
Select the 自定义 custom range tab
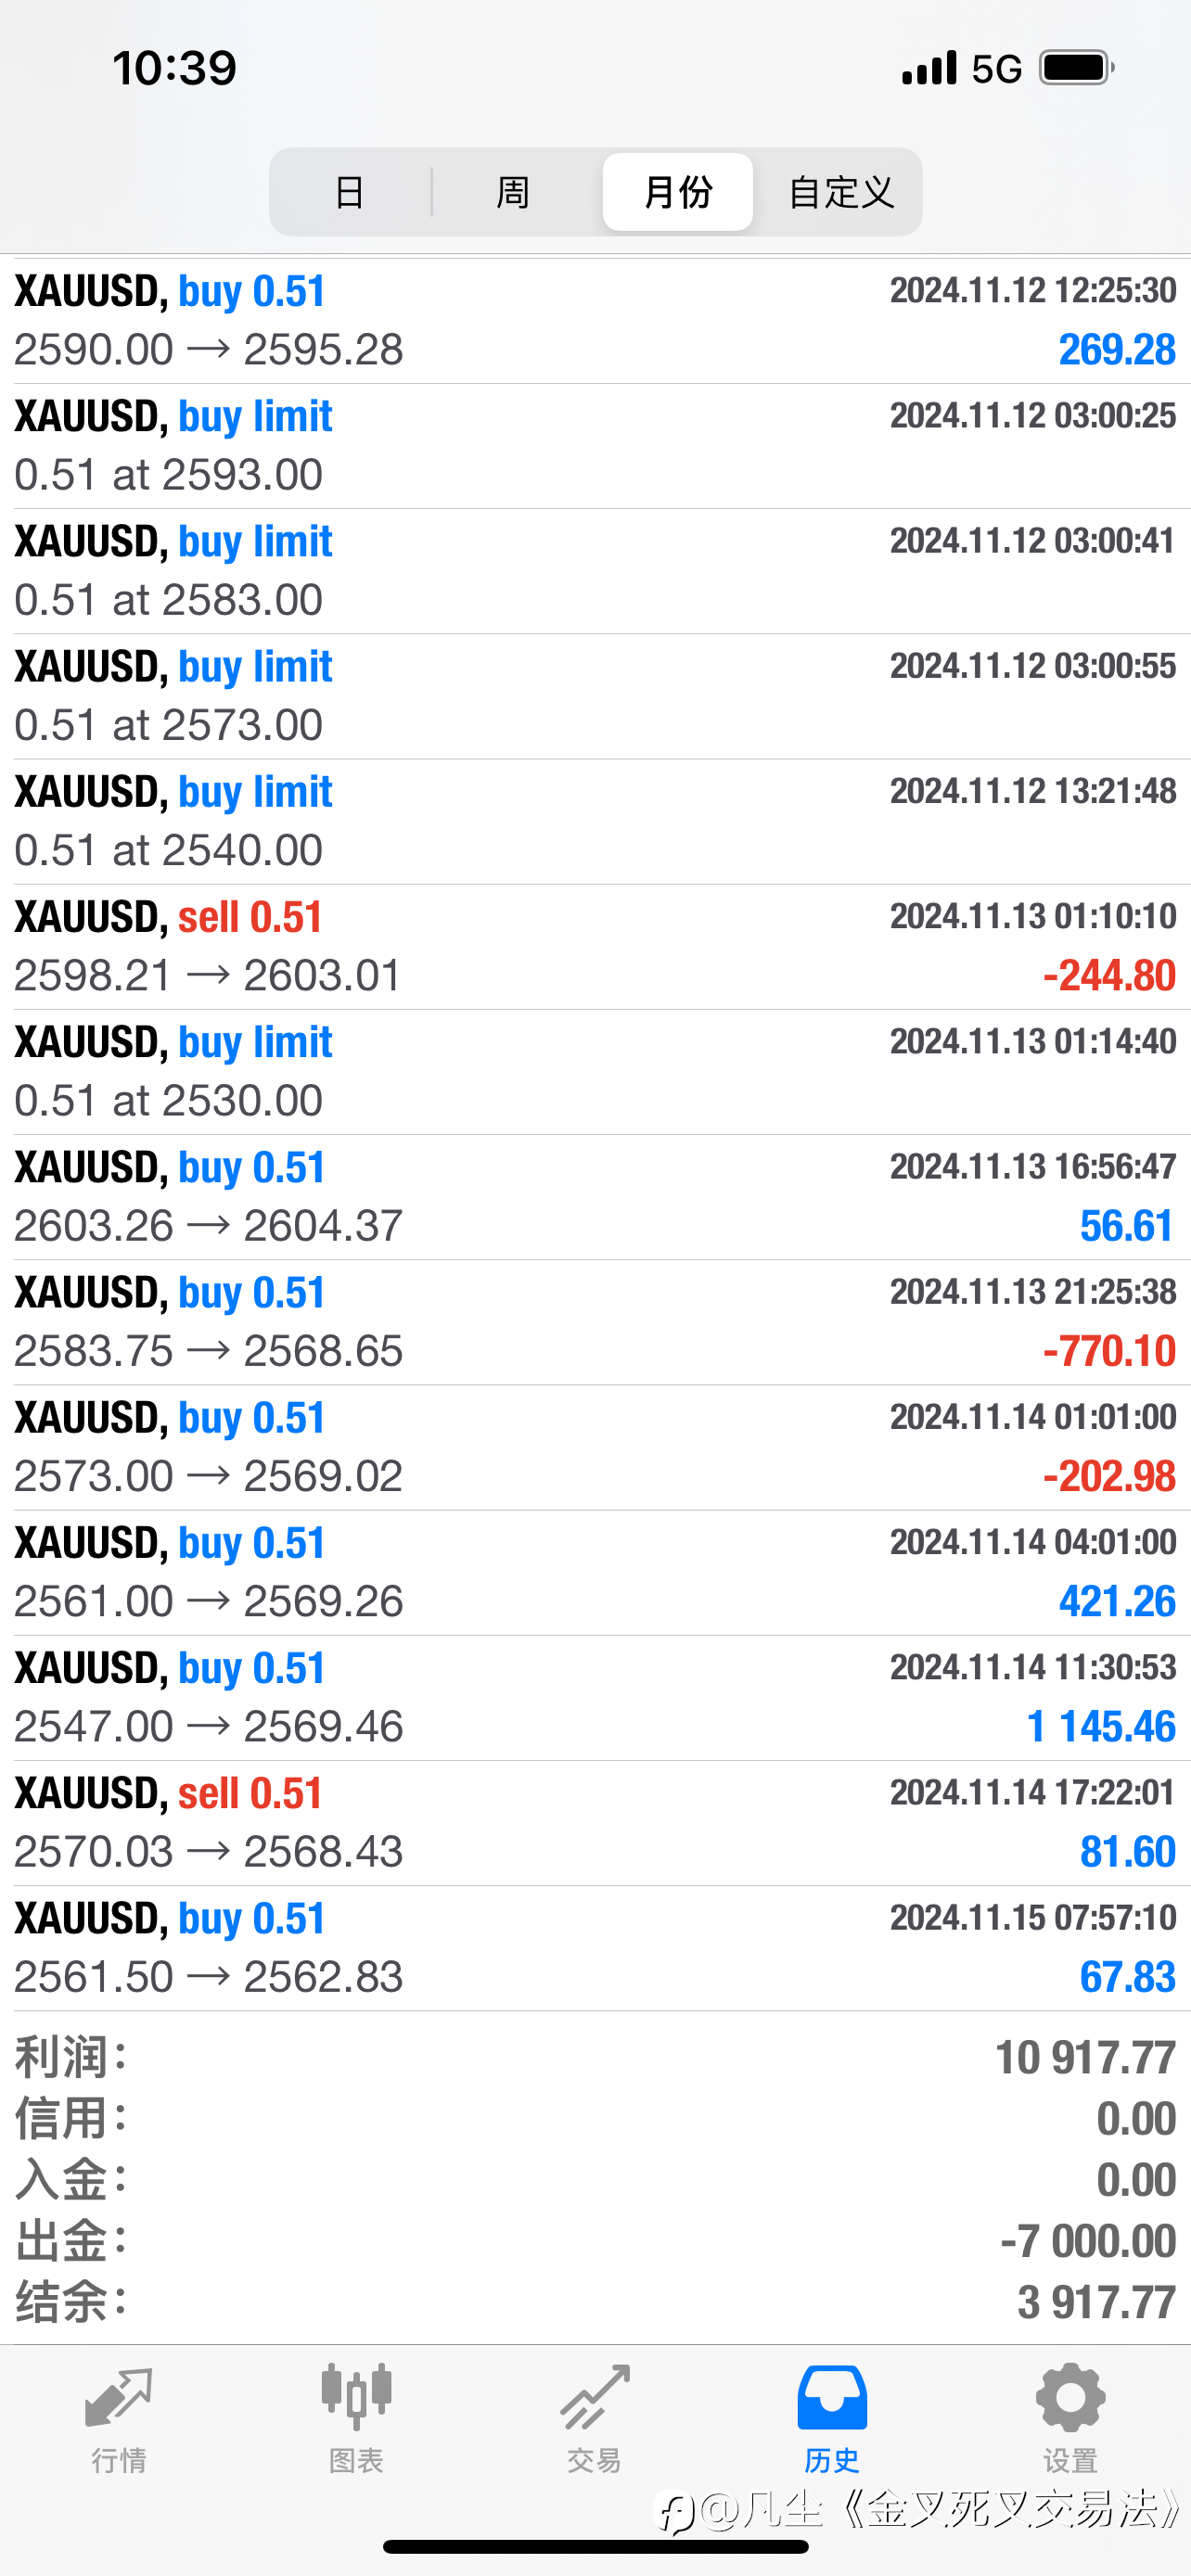pyautogui.click(x=841, y=192)
